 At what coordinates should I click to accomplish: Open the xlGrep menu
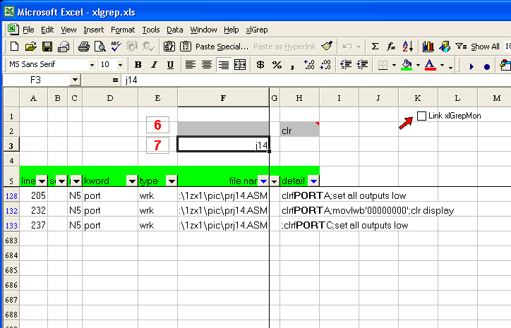pyautogui.click(x=256, y=30)
